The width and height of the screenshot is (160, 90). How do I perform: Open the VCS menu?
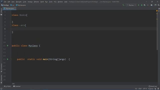click(55, 2)
